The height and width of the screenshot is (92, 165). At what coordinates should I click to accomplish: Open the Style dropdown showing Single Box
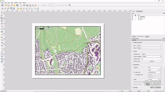coord(149,48)
